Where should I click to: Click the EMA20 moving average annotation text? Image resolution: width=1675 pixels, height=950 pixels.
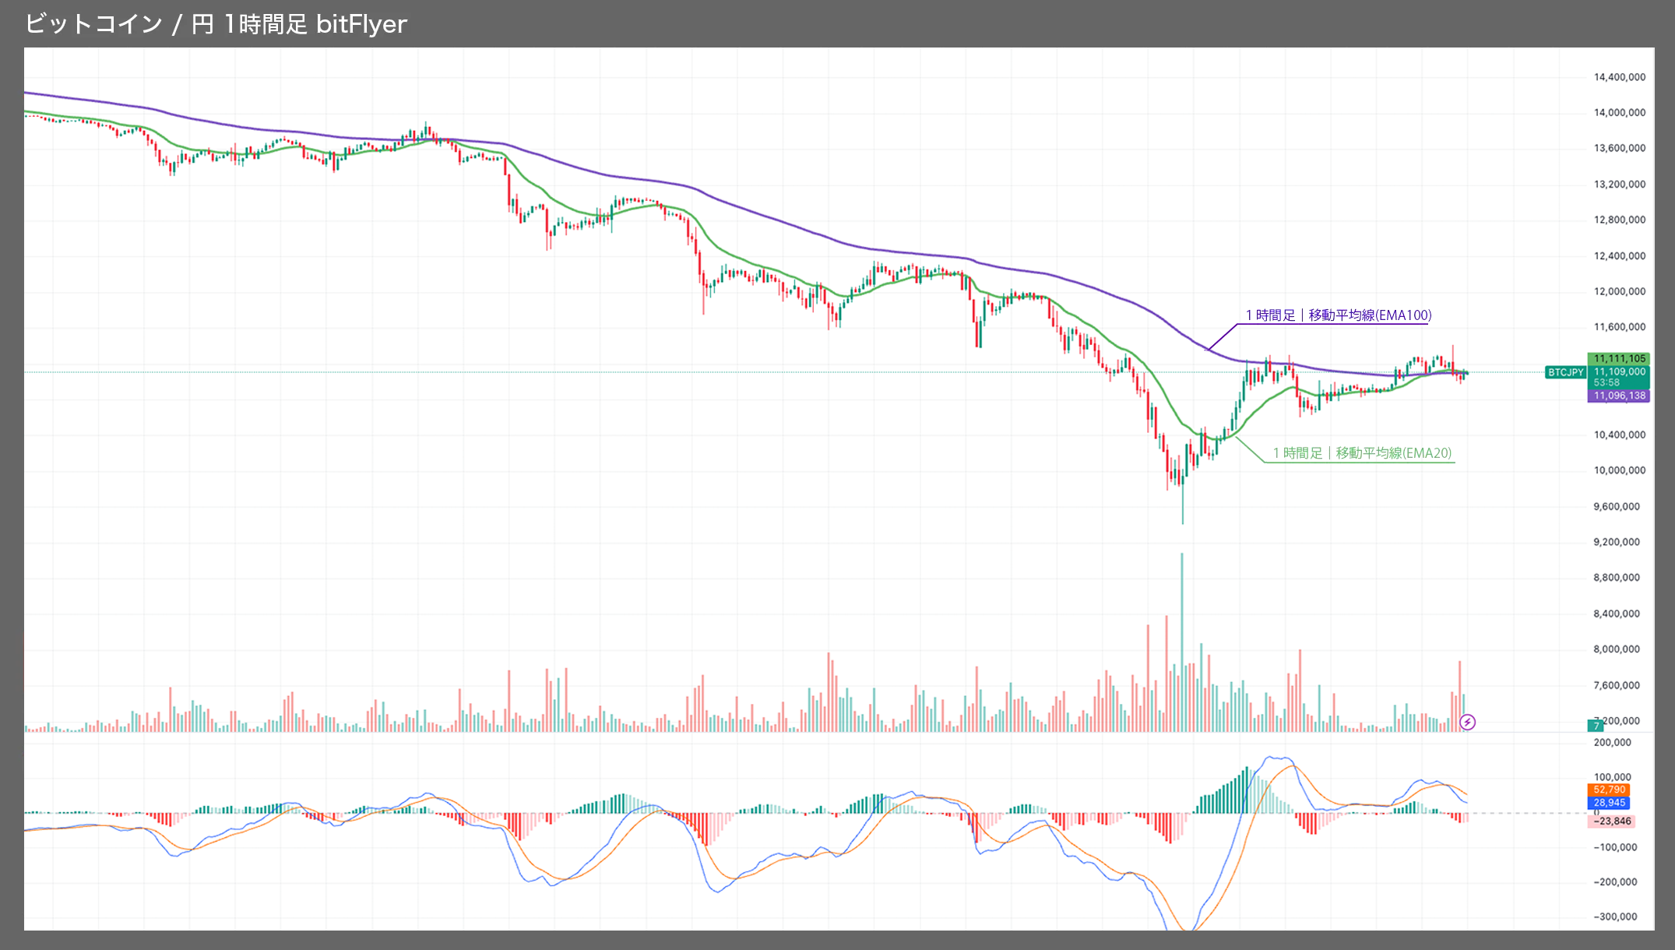point(1362,453)
